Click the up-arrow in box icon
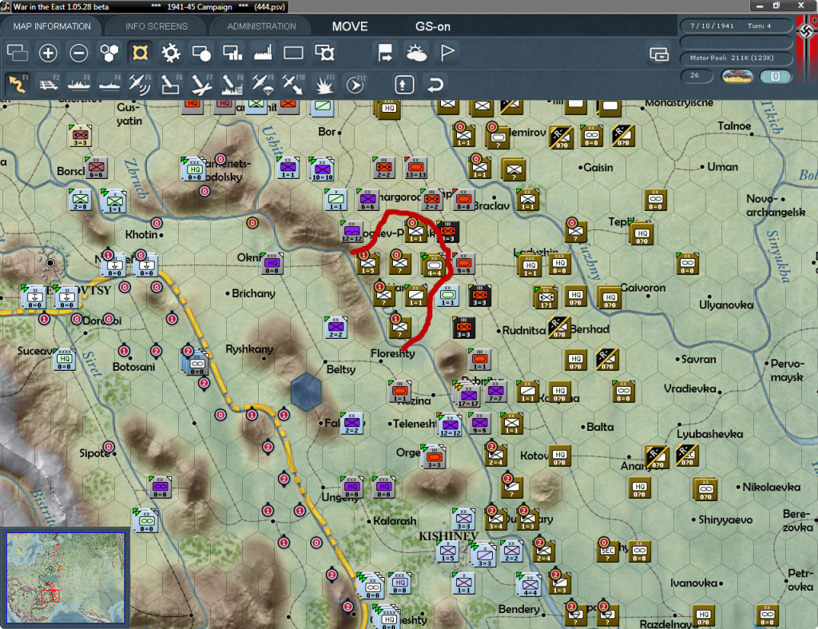 (404, 84)
